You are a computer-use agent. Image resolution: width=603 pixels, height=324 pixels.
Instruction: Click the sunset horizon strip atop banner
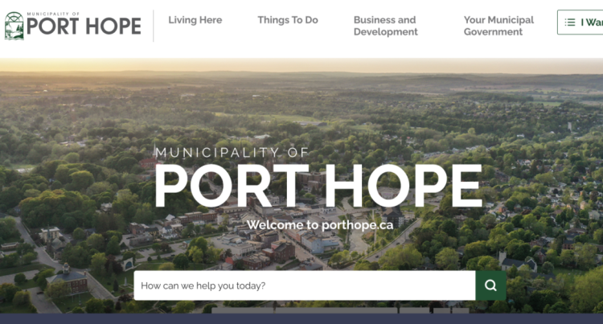[x=301, y=65]
